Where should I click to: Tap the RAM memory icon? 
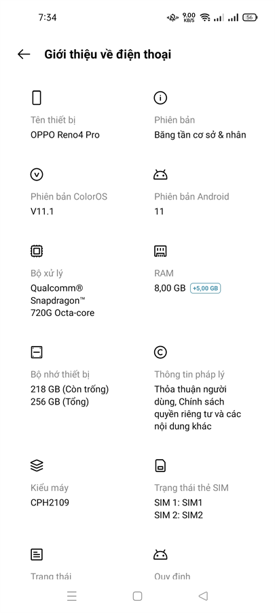tap(160, 251)
